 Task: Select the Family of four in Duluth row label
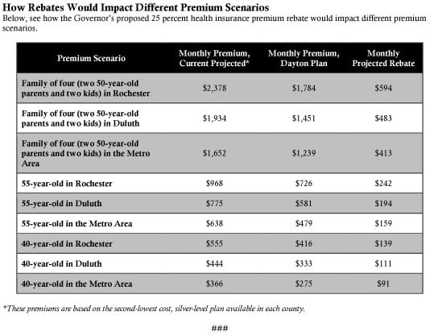pos(81,118)
